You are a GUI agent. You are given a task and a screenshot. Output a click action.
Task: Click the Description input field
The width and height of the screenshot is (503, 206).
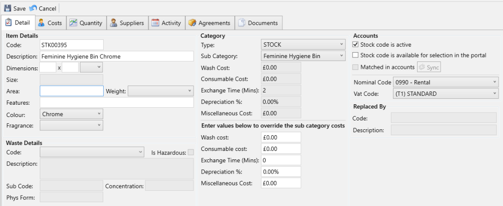(x=116, y=56)
